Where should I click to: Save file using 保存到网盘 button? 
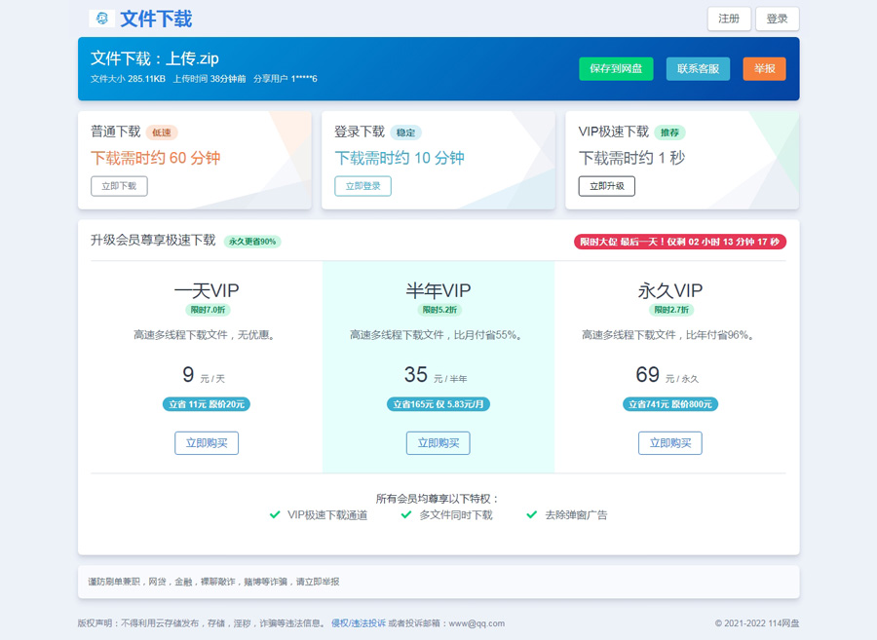point(616,69)
